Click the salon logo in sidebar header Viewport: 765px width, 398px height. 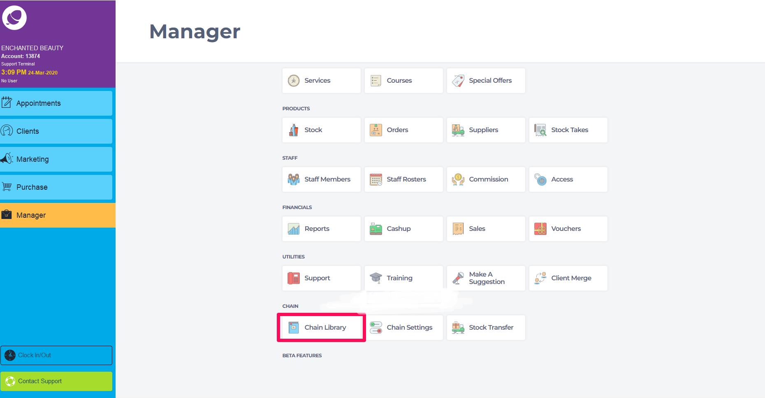click(14, 18)
